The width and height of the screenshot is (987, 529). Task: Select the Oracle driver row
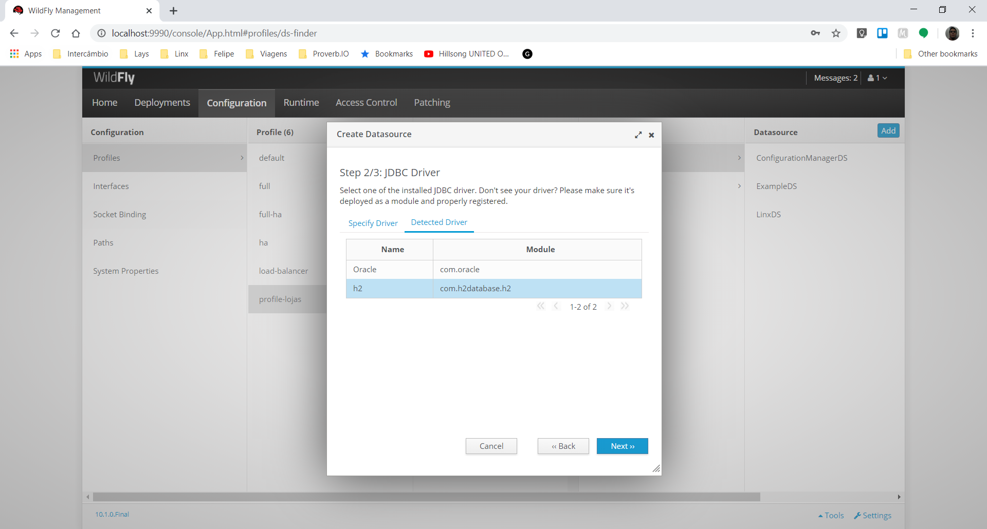[x=494, y=270]
